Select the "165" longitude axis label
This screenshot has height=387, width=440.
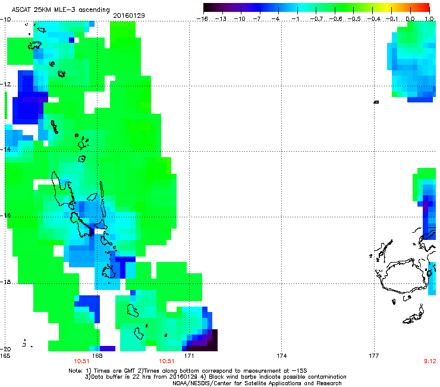tap(5, 356)
